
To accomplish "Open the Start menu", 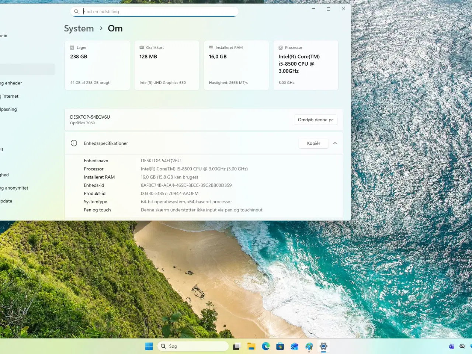I will [149, 346].
